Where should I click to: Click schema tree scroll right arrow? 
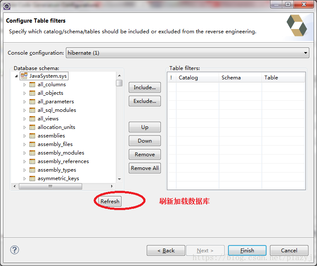point(112,186)
